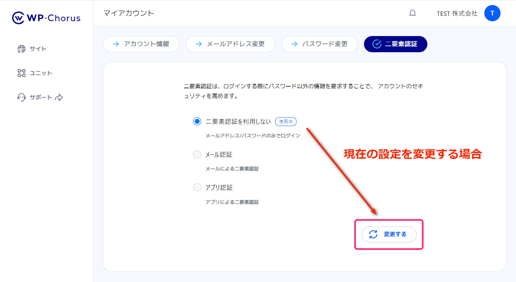Select the 二要素認証 tab
Viewport: 516px width, 282px height.
coord(395,44)
